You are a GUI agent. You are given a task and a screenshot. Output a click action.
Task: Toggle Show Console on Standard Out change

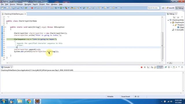click(158, 67)
